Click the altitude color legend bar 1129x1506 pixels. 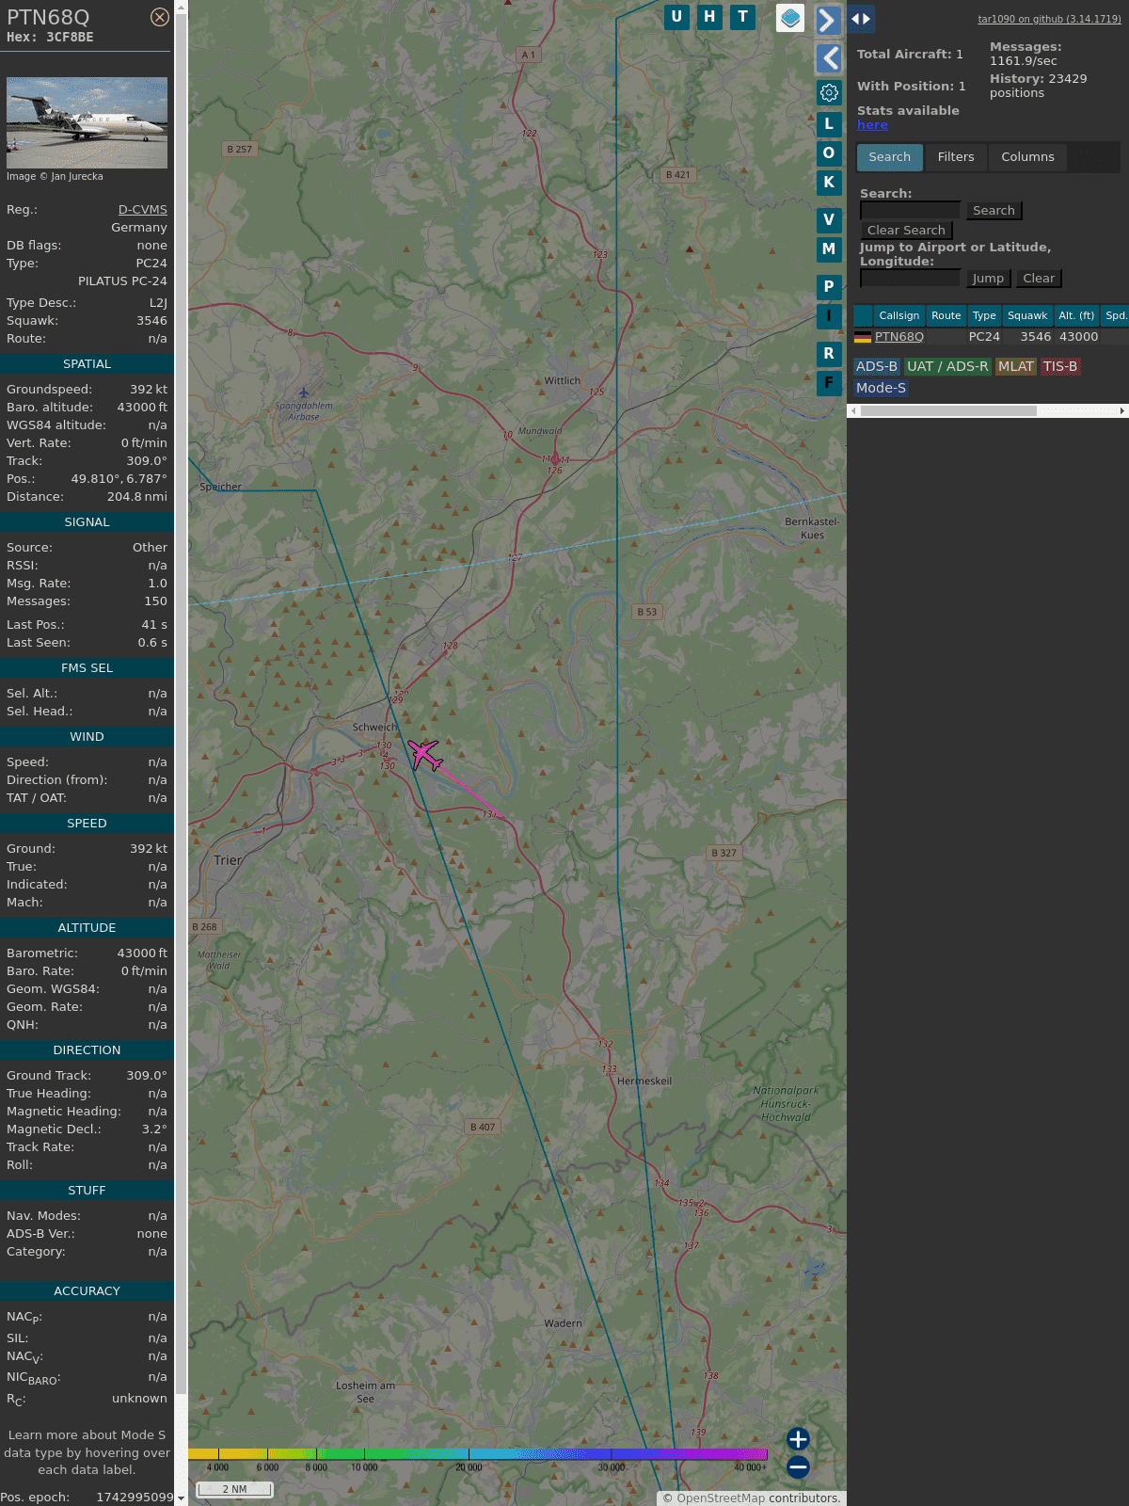pos(478,1454)
